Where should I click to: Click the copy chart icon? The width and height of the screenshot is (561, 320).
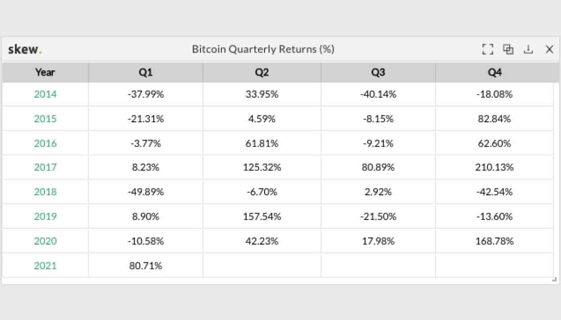pos(508,49)
